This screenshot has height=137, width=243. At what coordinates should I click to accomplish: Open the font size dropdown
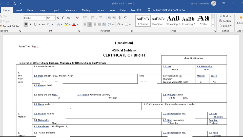coord(54,18)
